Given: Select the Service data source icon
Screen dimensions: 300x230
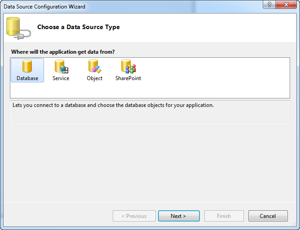Looking at the screenshot, I should tap(62, 67).
